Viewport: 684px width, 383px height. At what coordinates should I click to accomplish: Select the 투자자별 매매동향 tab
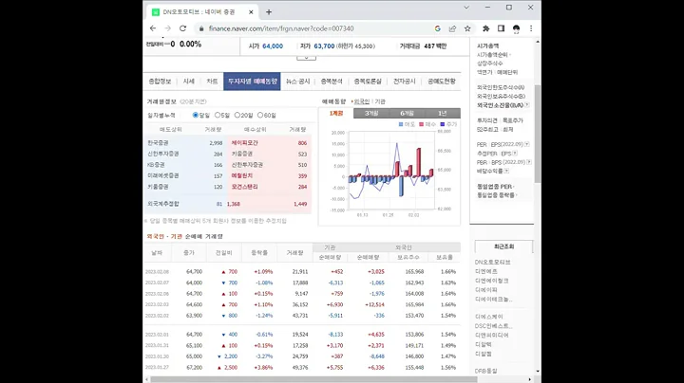point(252,82)
